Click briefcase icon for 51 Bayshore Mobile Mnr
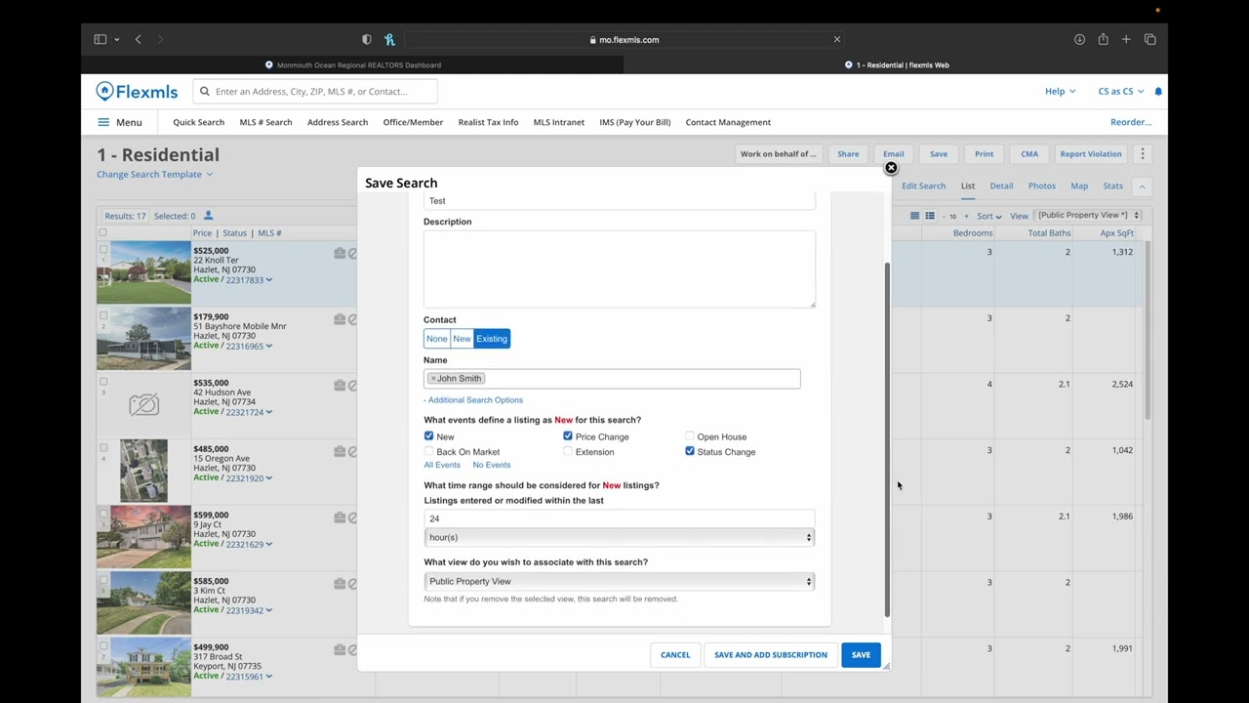The height and width of the screenshot is (703, 1249). (x=340, y=319)
